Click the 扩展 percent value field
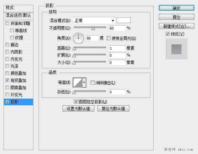198x154 pixels. click(x=117, y=55)
